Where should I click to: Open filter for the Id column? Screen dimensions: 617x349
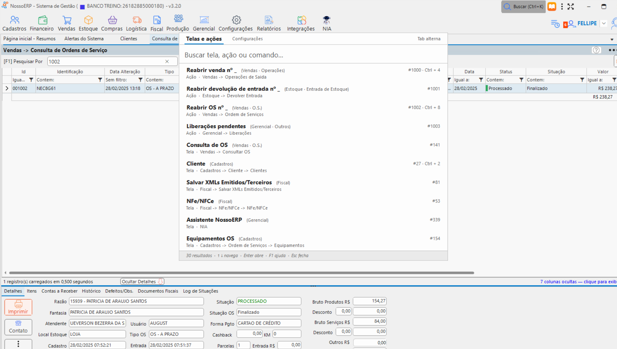point(31,80)
